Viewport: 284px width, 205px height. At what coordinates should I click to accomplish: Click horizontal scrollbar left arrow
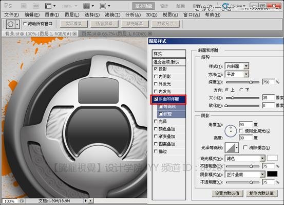point(90,201)
